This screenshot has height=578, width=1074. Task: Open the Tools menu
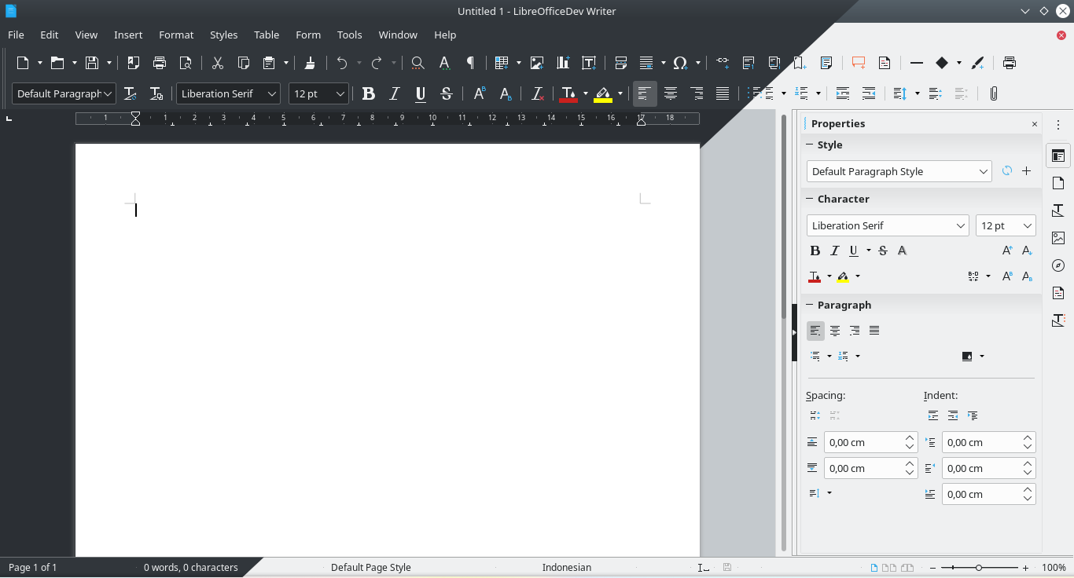[349, 35]
